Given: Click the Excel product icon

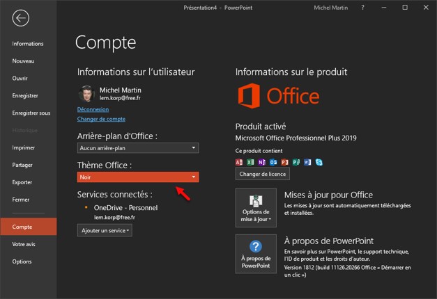Looking at the screenshot, I should (251, 162).
